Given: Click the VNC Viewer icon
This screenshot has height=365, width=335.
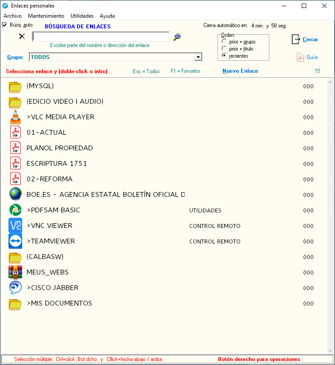Looking at the screenshot, I should pos(16,225).
